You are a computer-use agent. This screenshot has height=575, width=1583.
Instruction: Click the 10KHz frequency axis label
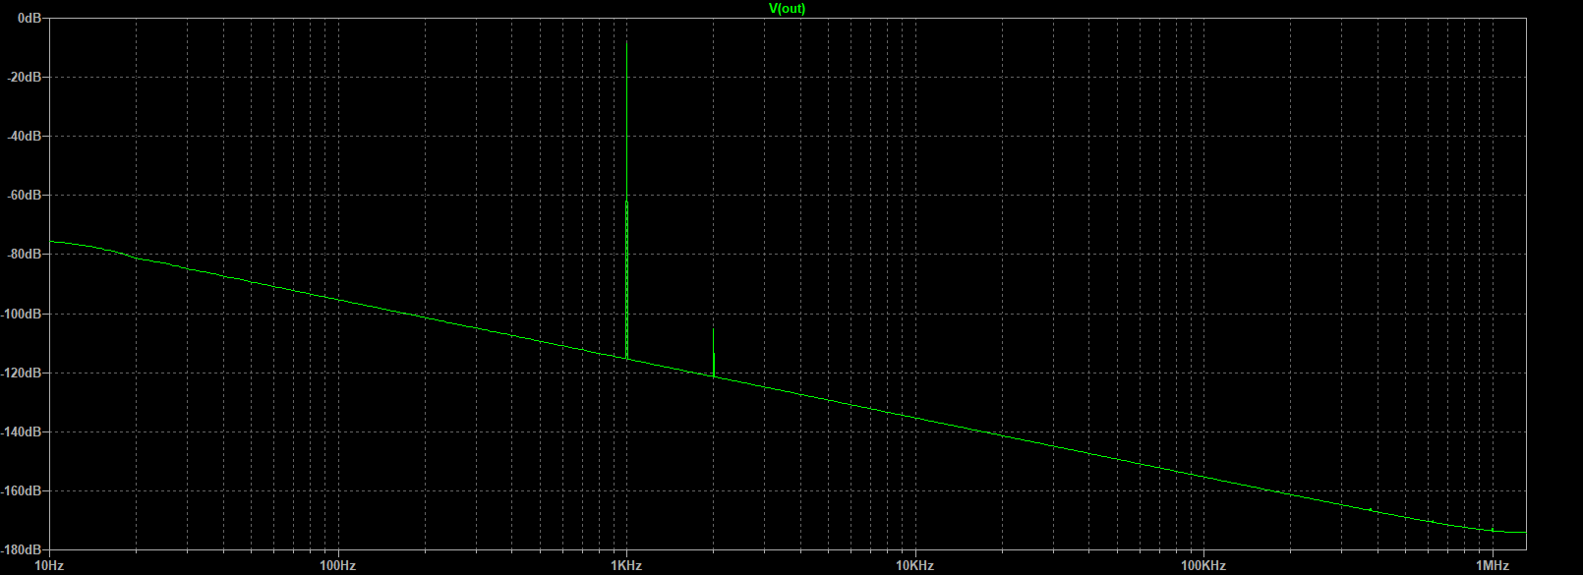click(914, 565)
